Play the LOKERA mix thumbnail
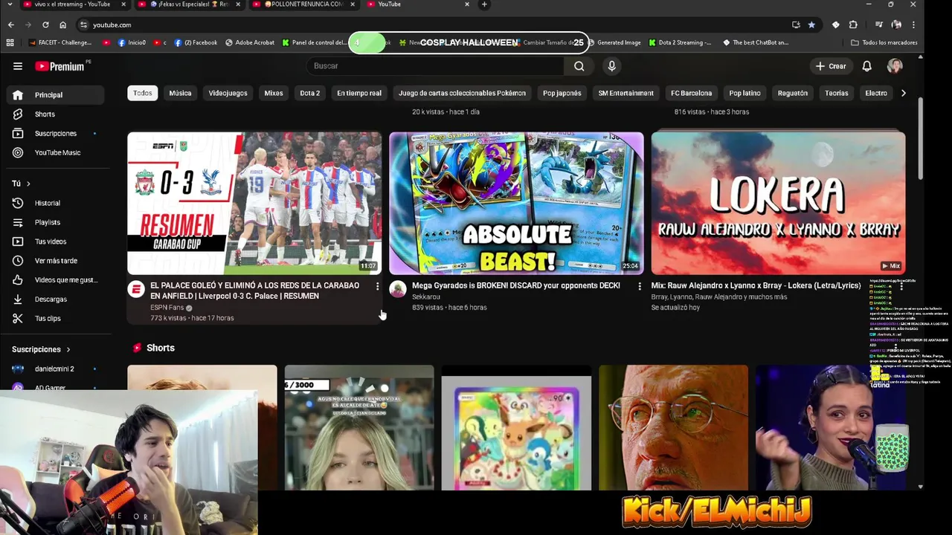The image size is (952, 535). [x=778, y=204]
